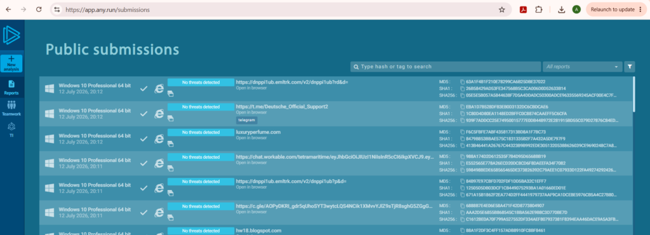Copy MD5 of dnppi1ub p&d submission
Screen dimensions: 650x235
click(463, 182)
